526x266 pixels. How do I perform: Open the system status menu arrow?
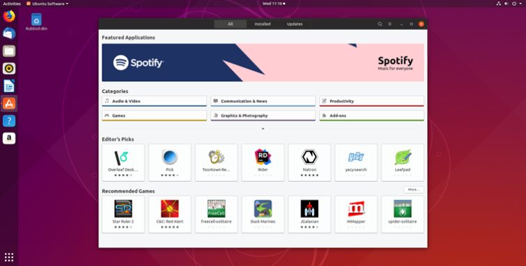pos(521,3)
